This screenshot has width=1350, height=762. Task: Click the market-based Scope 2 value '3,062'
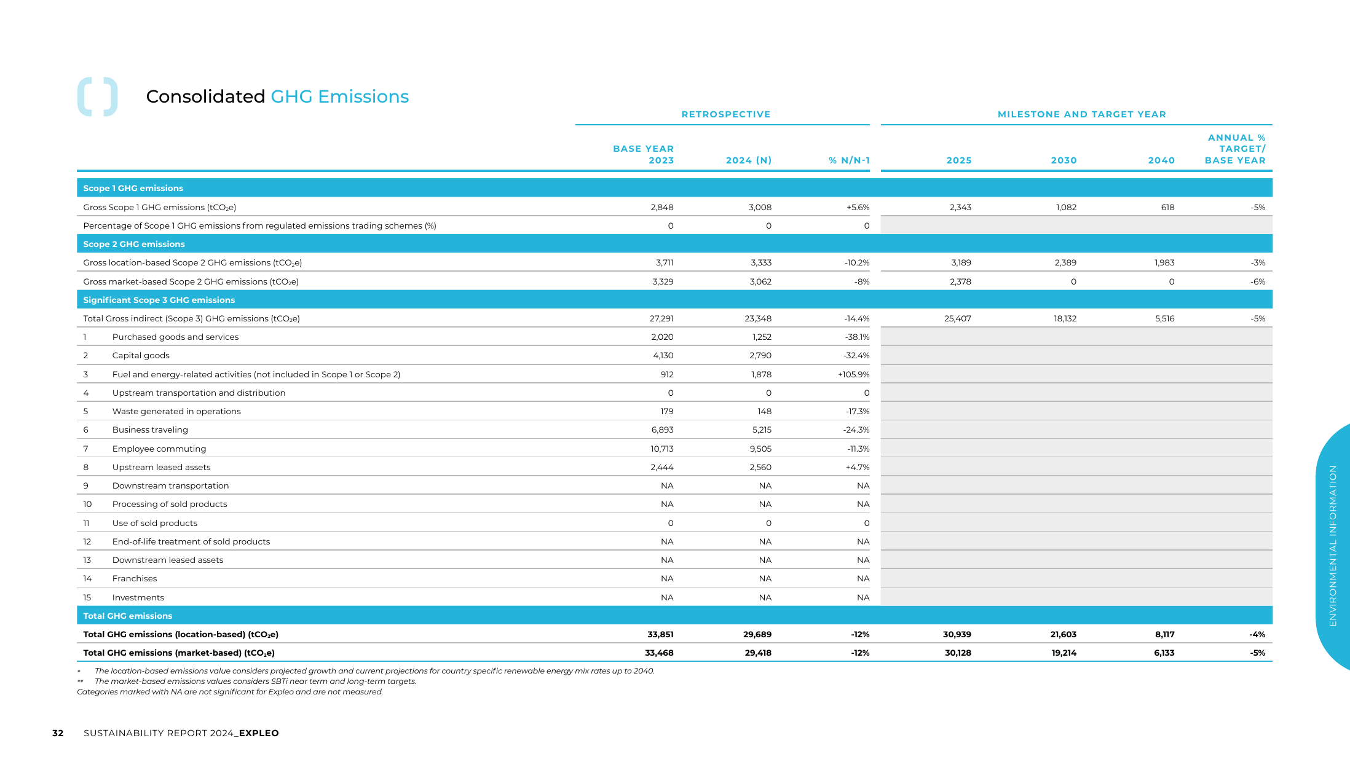[760, 282]
